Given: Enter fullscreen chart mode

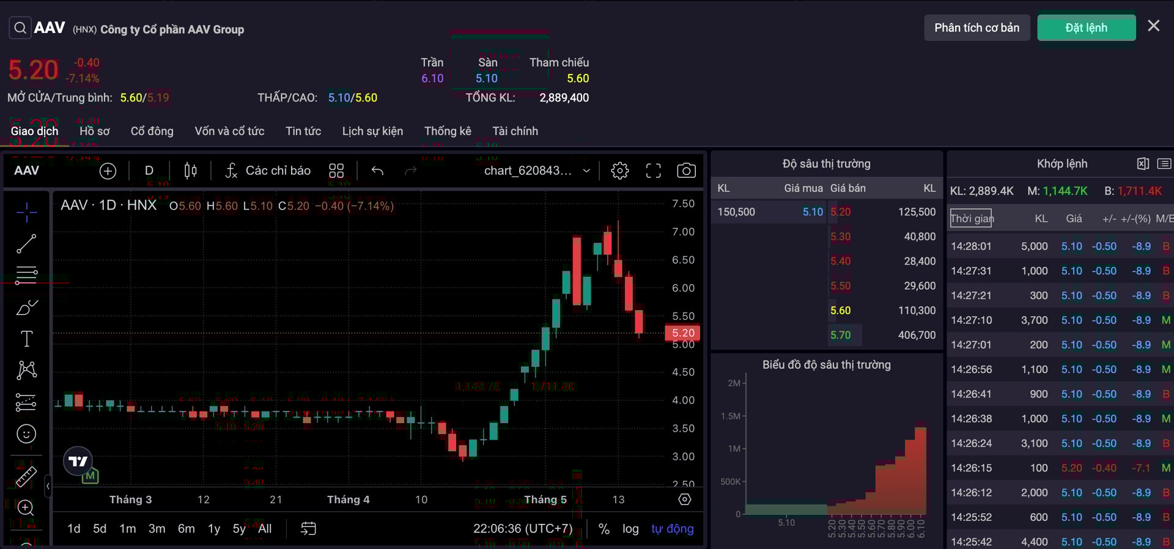Looking at the screenshot, I should point(653,171).
